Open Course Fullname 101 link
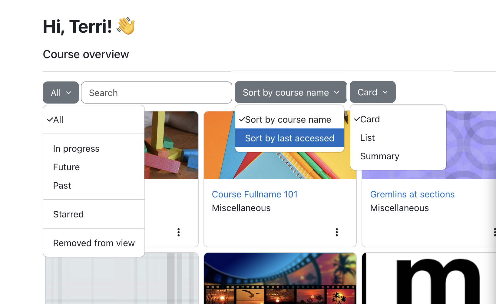This screenshot has width=496, height=304. click(x=255, y=194)
